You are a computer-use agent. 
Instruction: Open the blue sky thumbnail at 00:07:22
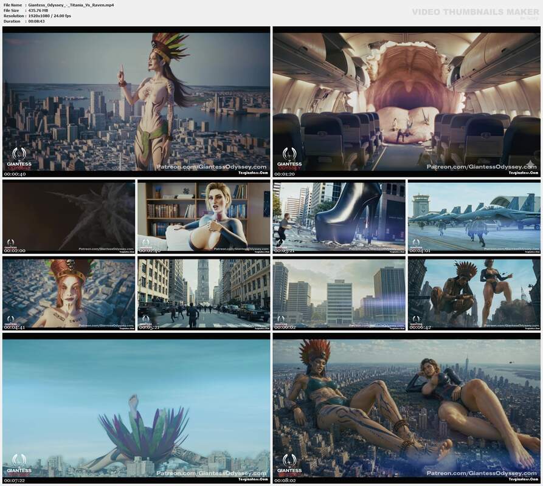[x=136, y=408]
